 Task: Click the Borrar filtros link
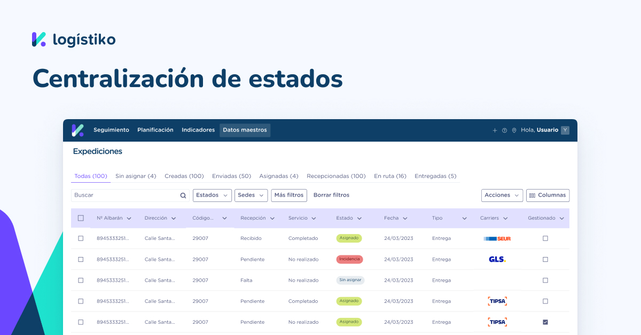pyautogui.click(x=331, y=195)
